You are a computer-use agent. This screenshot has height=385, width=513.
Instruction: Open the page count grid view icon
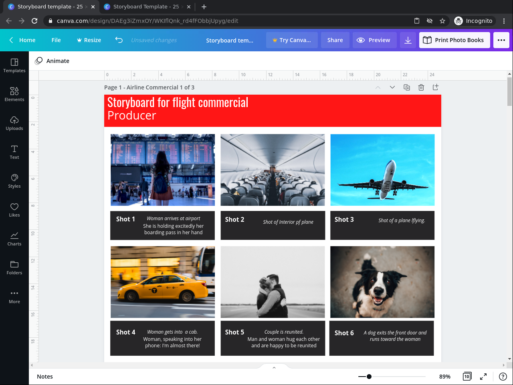point(467,377)
